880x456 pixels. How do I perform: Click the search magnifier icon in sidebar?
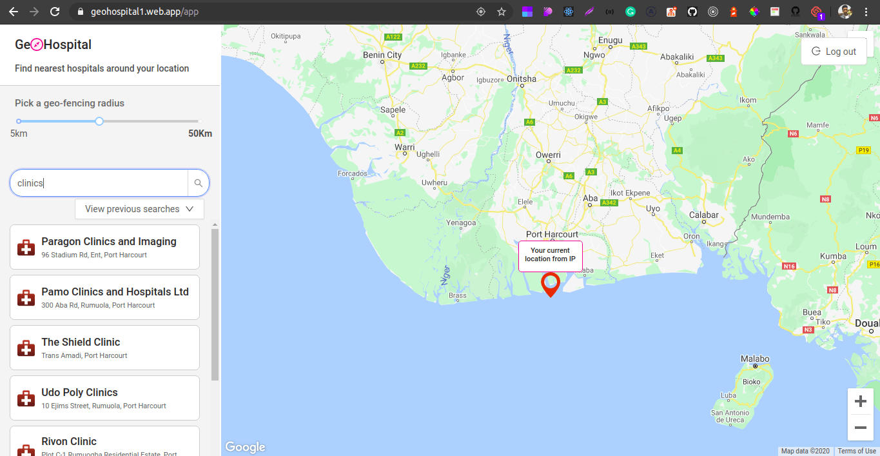(199, 183)
